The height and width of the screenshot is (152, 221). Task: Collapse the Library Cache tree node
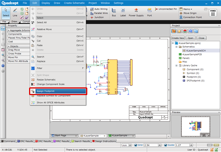click(176, 65)
